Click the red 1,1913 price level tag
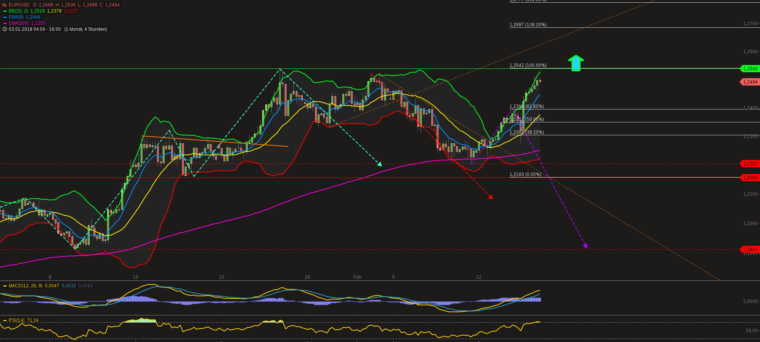The width and height of the screenshot is (760, 342). (749, 250)
